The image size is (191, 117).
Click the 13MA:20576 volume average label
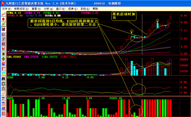49,57
